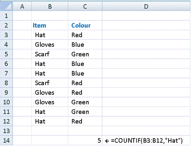The height and width of the screenshot is (150, 196).
Task: Select row 4 header
Action: tap(6, 44)
